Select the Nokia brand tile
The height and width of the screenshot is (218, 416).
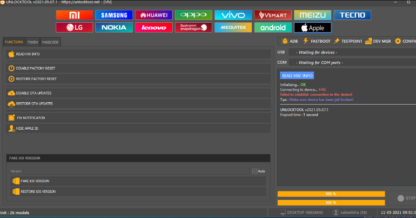(114, 27)
